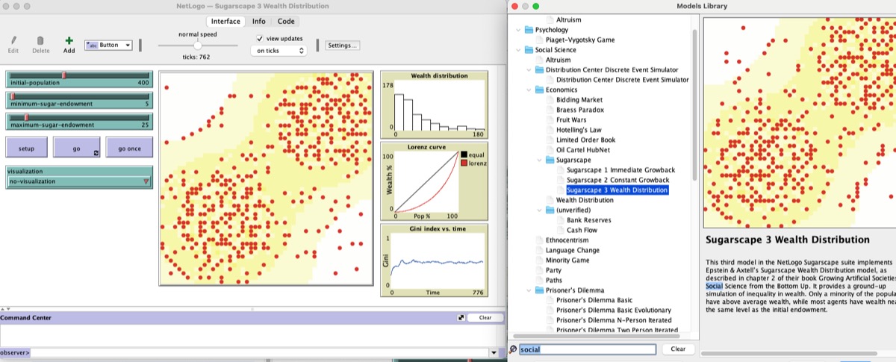Click the Distribution Center Discrete Event Simulator folder icon
896x362 pixels.
(539, 69)
